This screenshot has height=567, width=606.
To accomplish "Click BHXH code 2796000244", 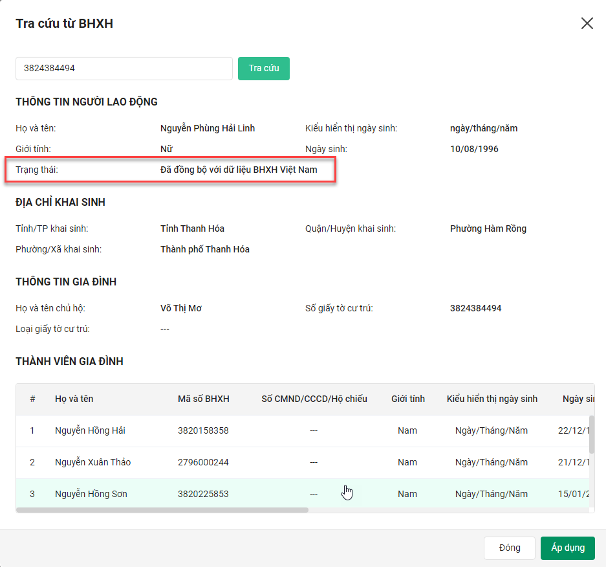I will 203,462.
